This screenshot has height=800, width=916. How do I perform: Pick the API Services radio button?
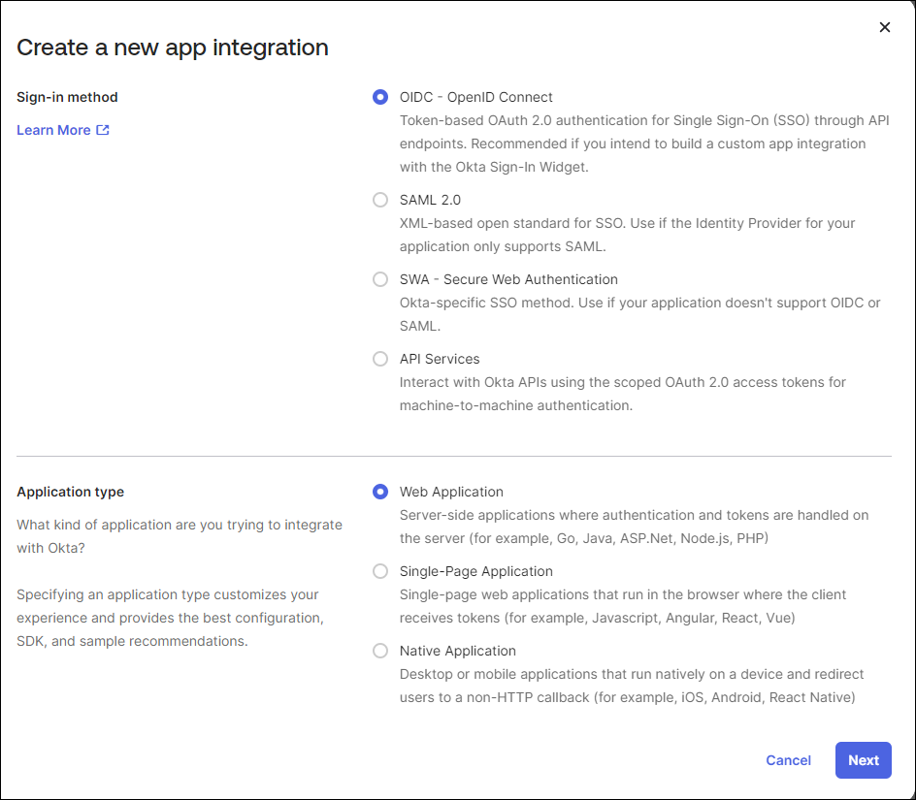click(380, 359)
